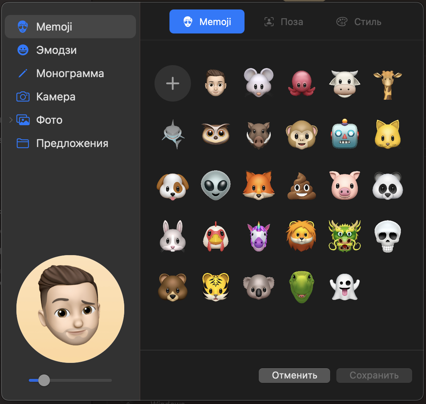Pick the ghost Animoji
Image resolution: width=426 pixels, height=404 pixels.
(x=344, y=287)
